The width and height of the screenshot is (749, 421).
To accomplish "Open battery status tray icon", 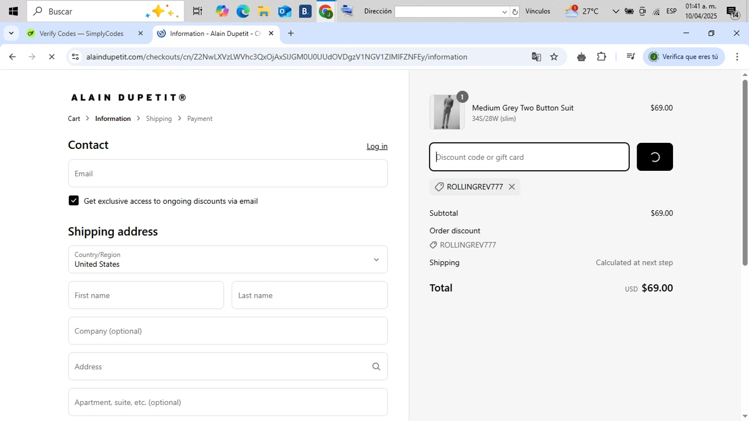I will pos(629,11).
